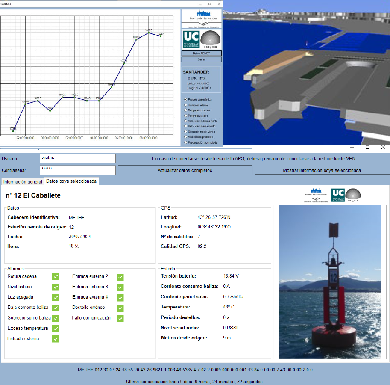Click the green check beside Destello erróneo
Viewport: 390px width, 385px height.
120,308
